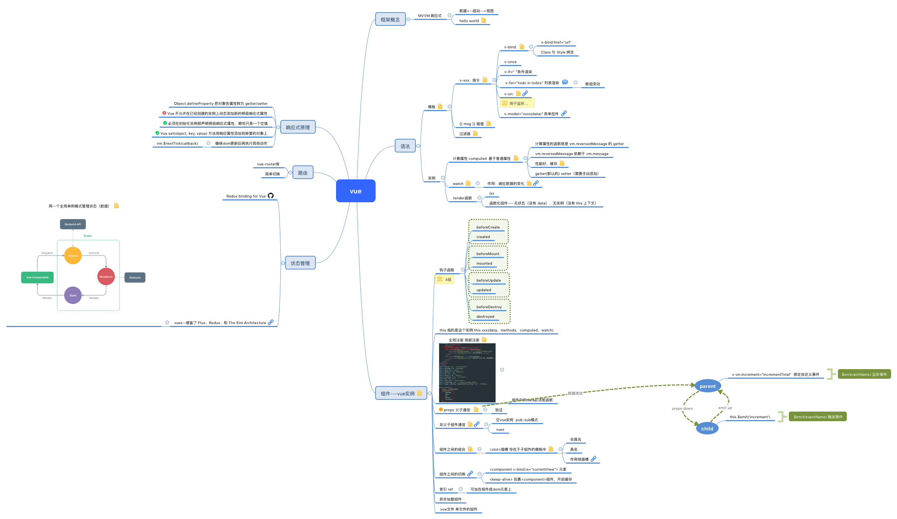
Task: Select the "parent" node in the component diagram
Action: coord(707,385)
